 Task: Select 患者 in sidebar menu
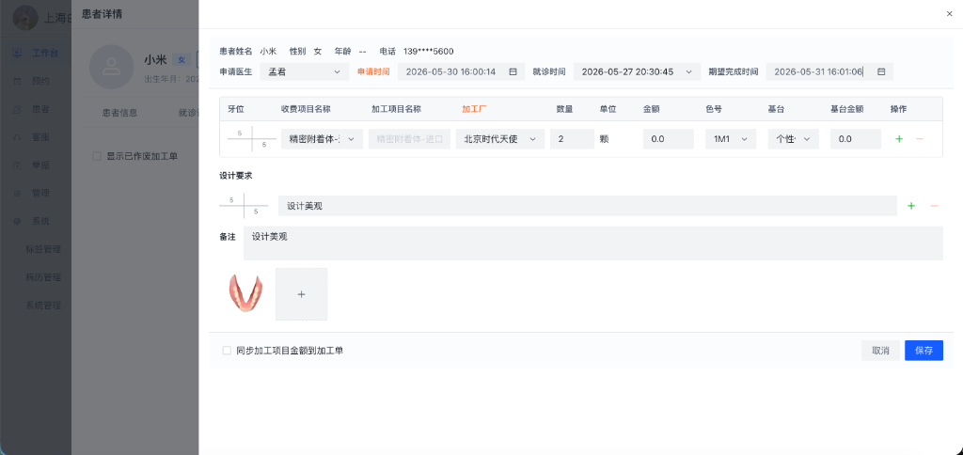[40, 109]
